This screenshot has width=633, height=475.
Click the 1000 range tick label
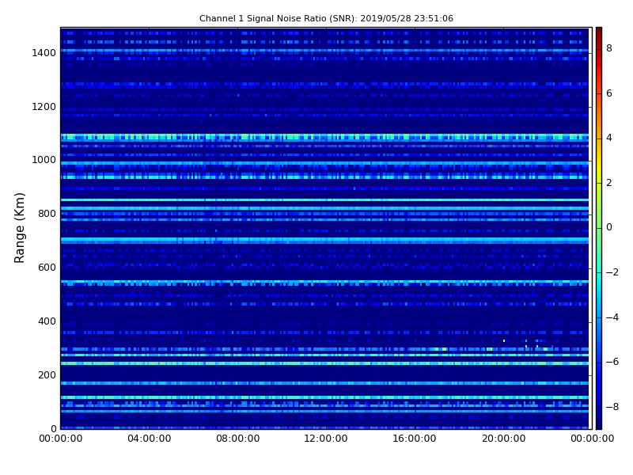click(44, 160)
